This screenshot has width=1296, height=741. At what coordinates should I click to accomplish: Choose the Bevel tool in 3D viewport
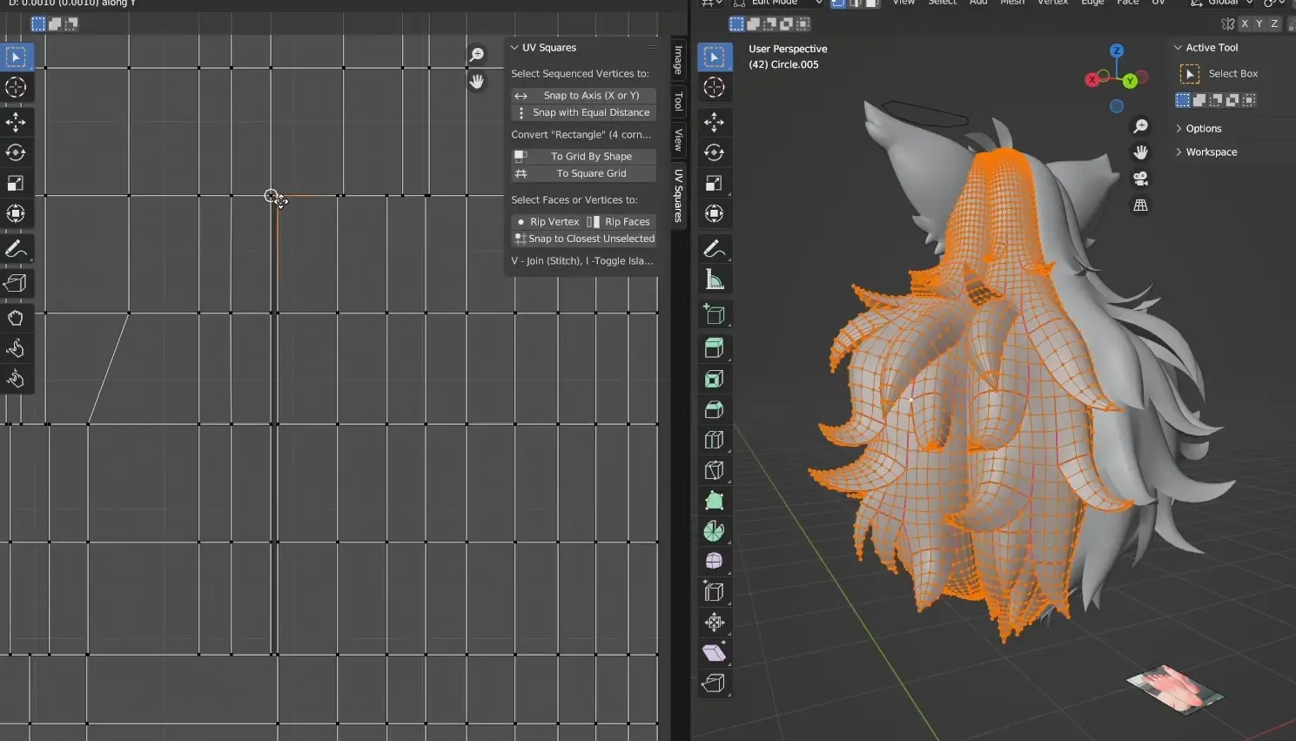[714, 409]
